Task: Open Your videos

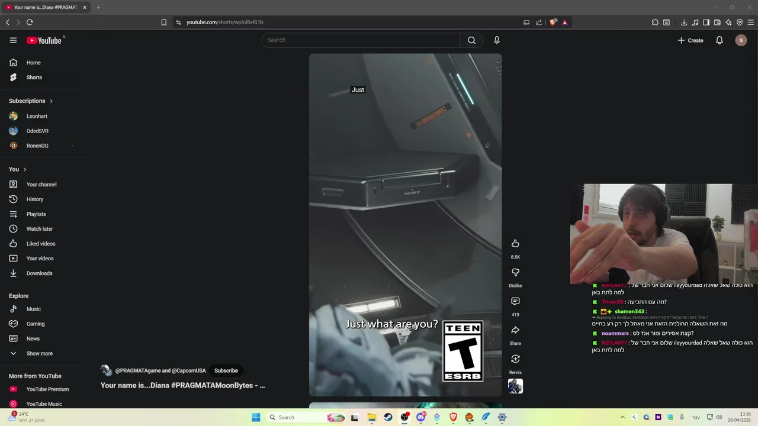Action: coord(43,259)
